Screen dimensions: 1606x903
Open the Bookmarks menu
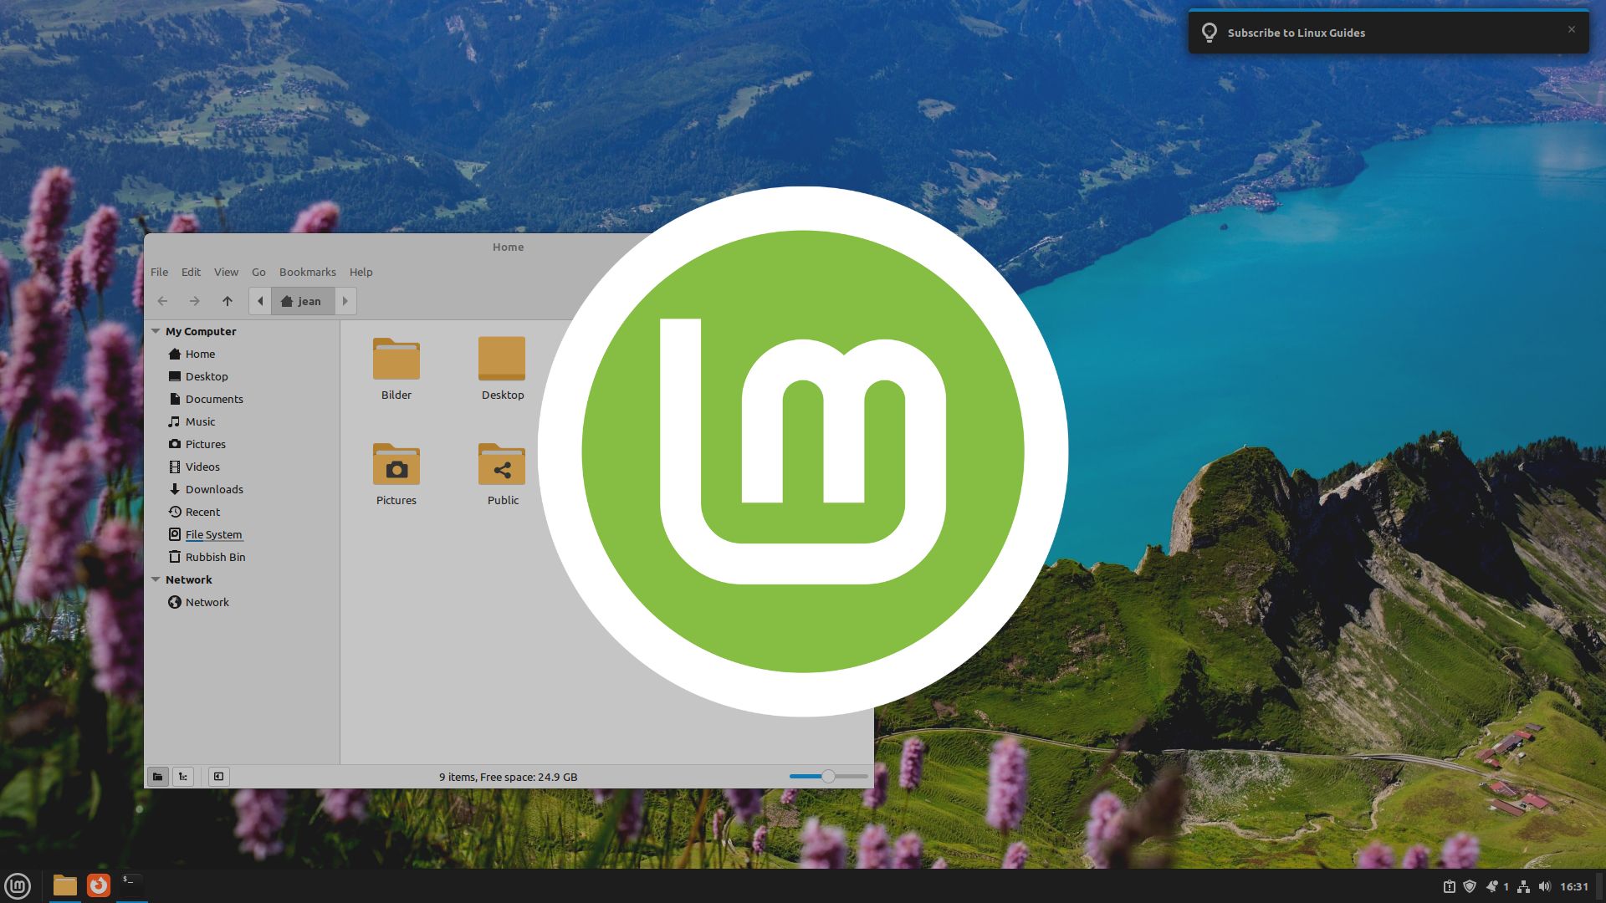[307, 272]
